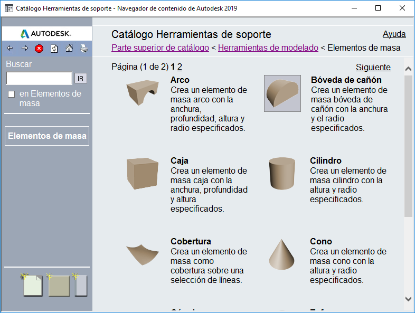
Task: Click the 'Cono' title text
Action: (321, 241)
